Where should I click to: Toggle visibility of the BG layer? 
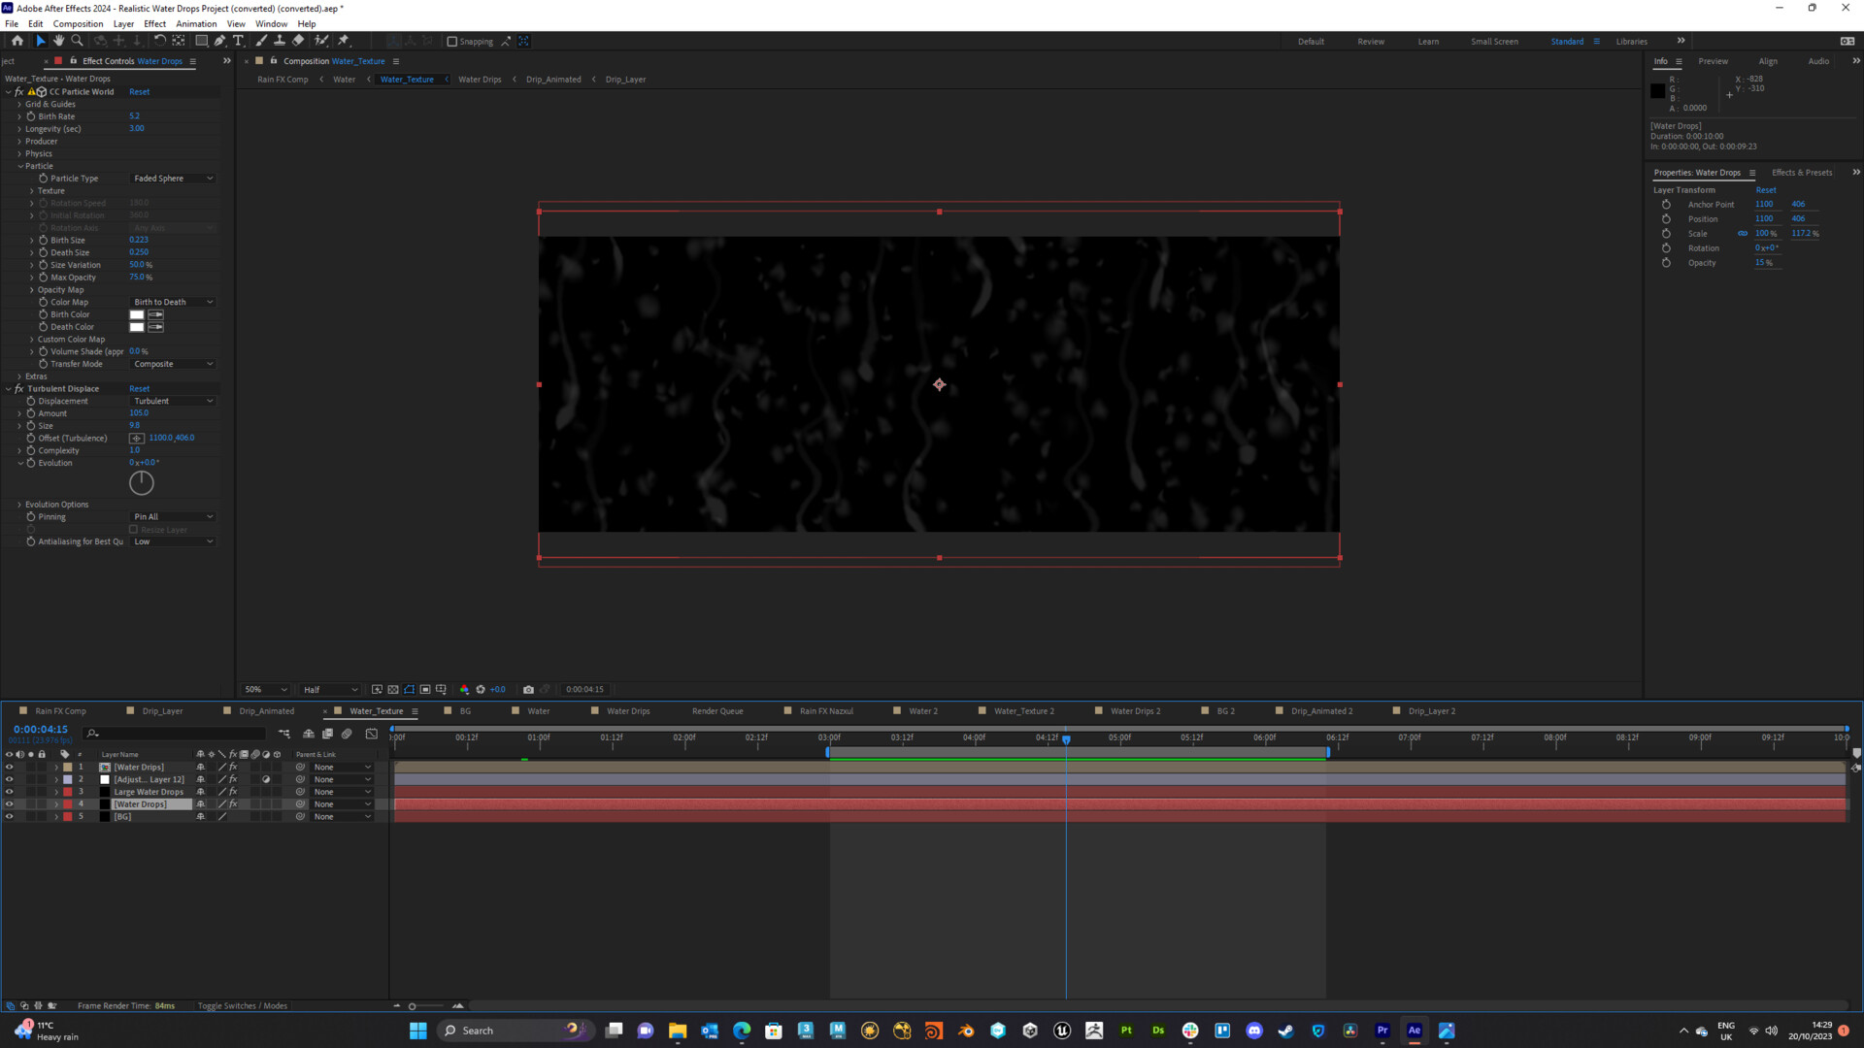[x=9, y=816]
